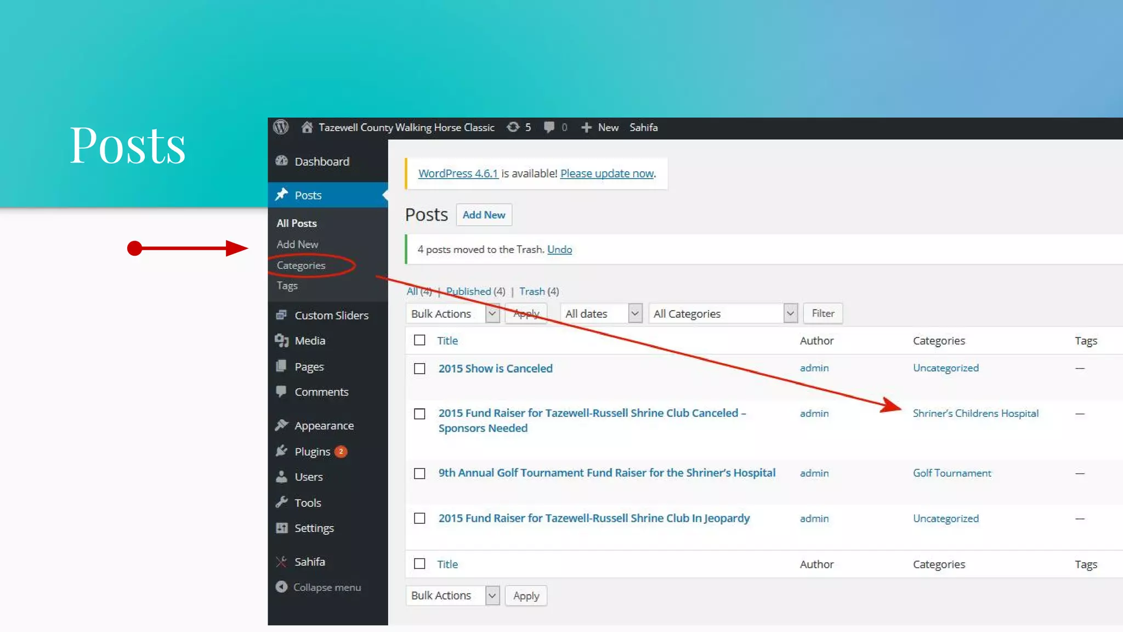1123x632 pixels.
Task: Tick the 9th Annual Golf Tournament checkbox
Action: point(419,473)
